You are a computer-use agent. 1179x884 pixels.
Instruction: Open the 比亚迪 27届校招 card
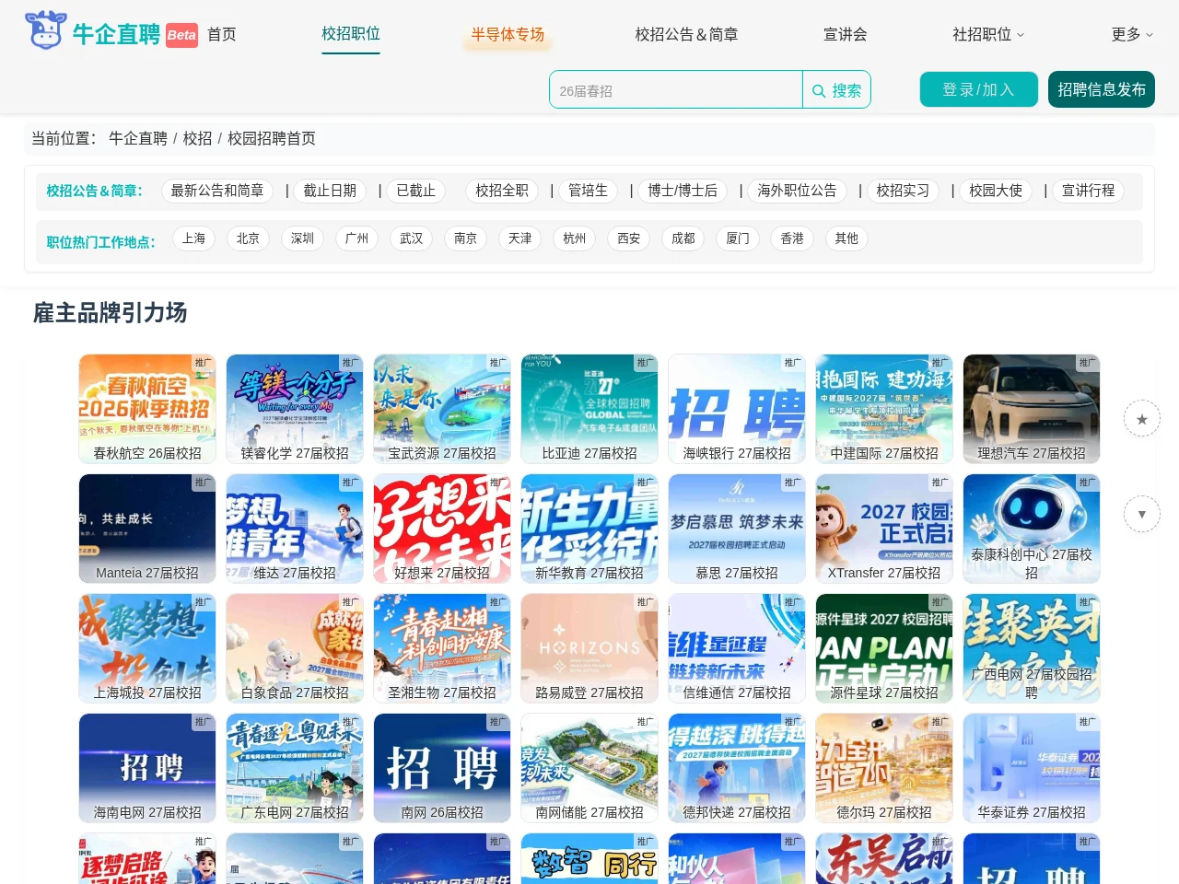[x=589, y=409]
